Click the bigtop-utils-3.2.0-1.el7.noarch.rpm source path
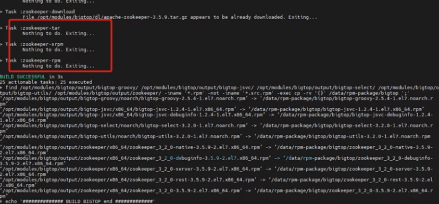Viewport: 439px width, 204px height. click(x=122, y=136)
